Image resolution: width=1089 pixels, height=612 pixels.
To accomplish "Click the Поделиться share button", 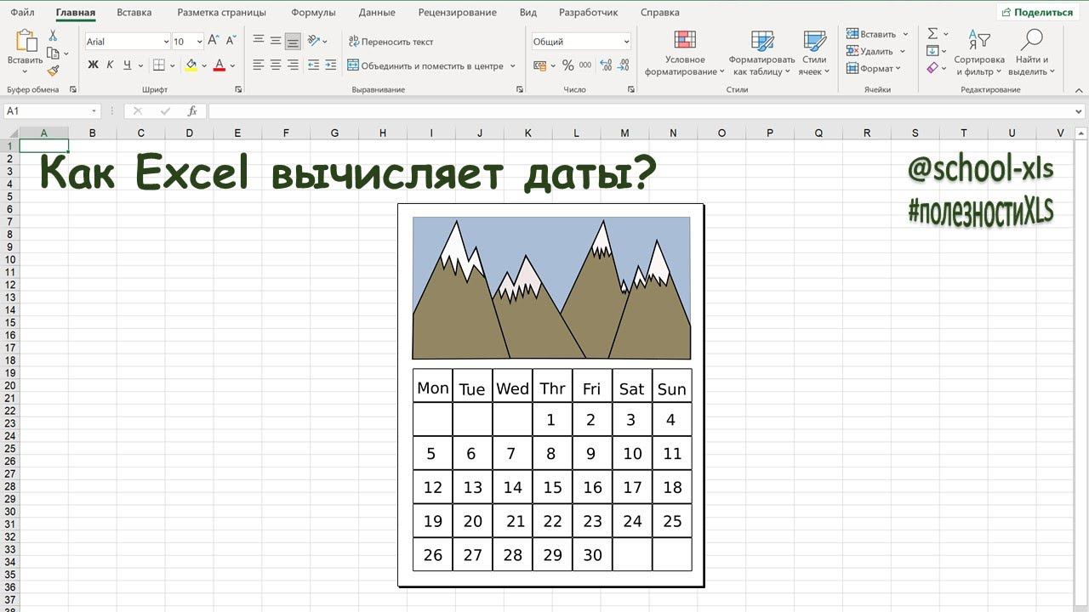I will tap(1038, 12).
